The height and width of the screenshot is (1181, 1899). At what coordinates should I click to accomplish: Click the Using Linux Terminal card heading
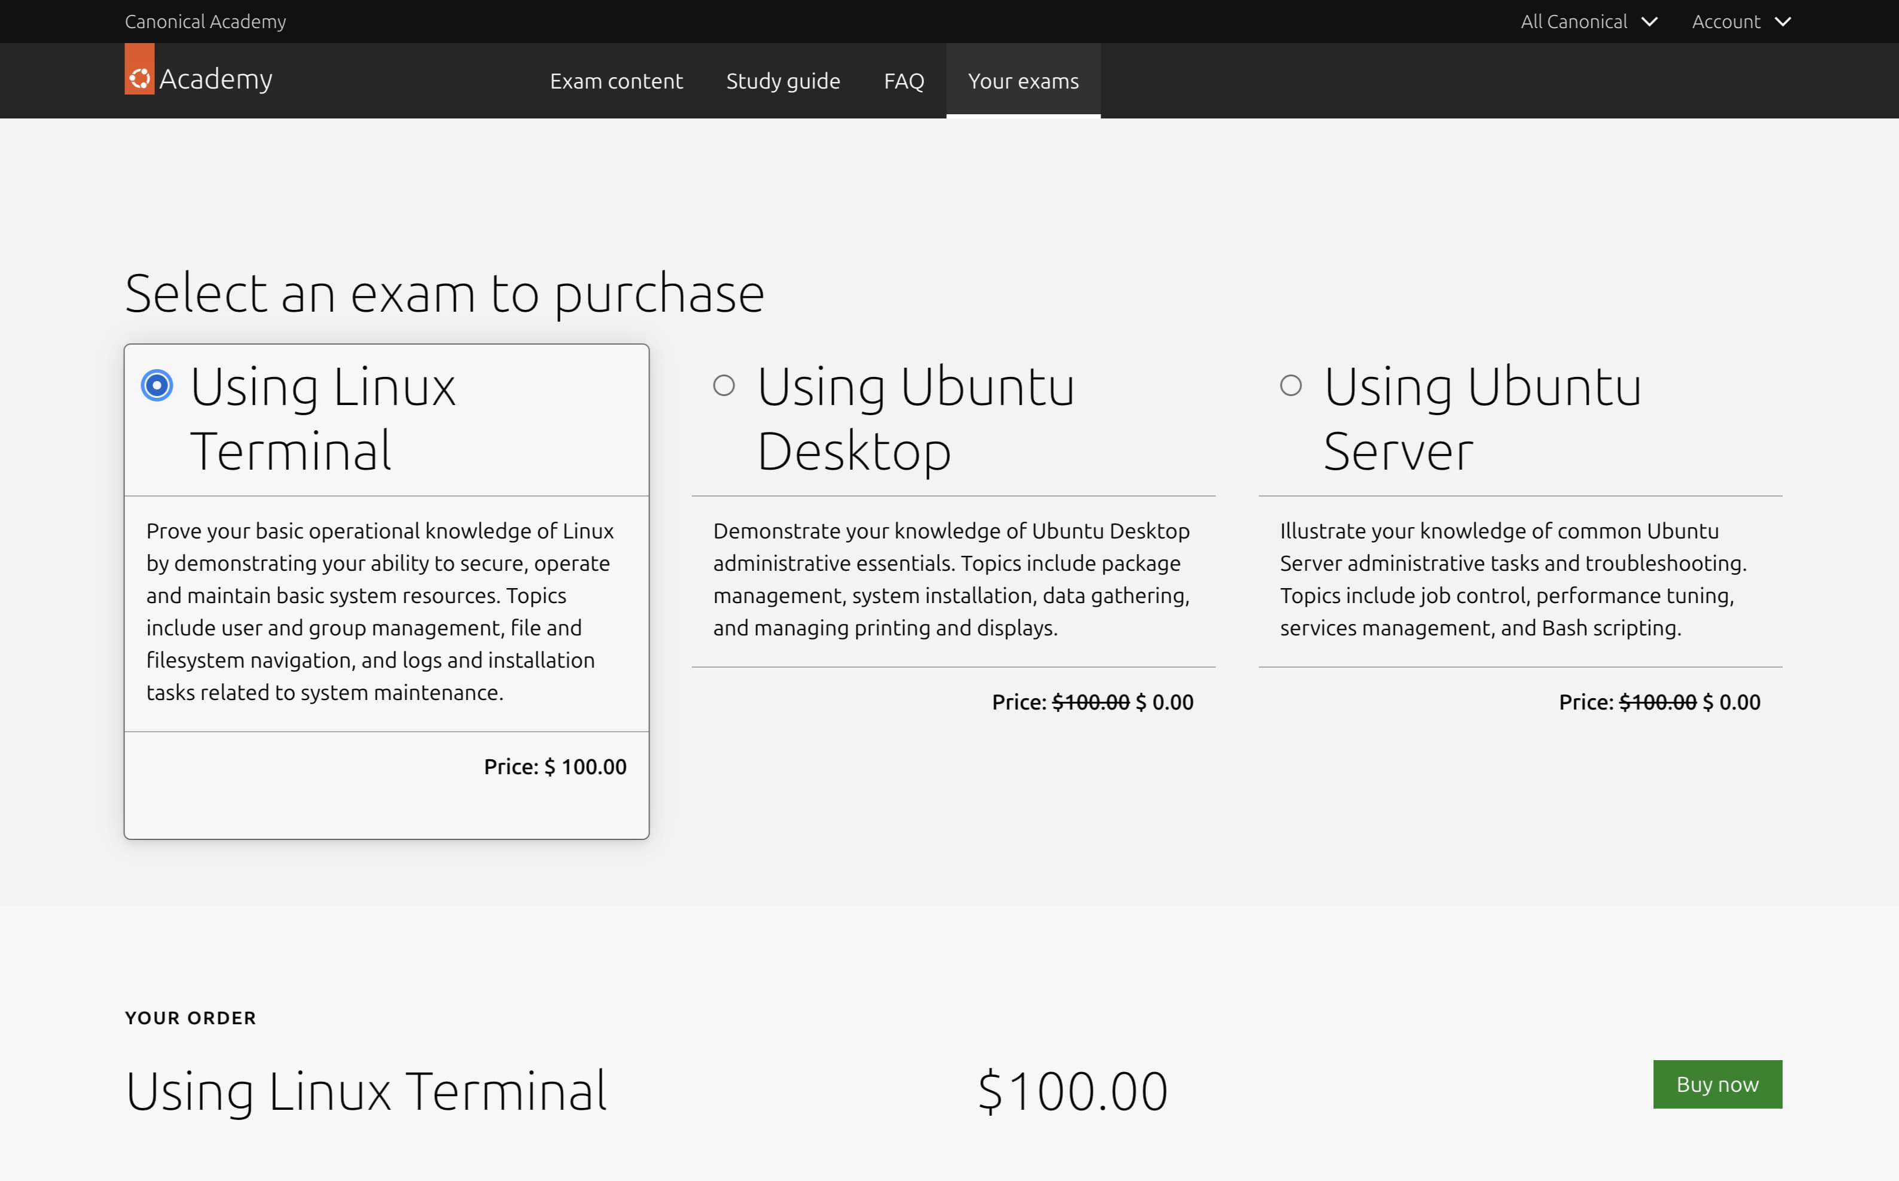[322, 419]
